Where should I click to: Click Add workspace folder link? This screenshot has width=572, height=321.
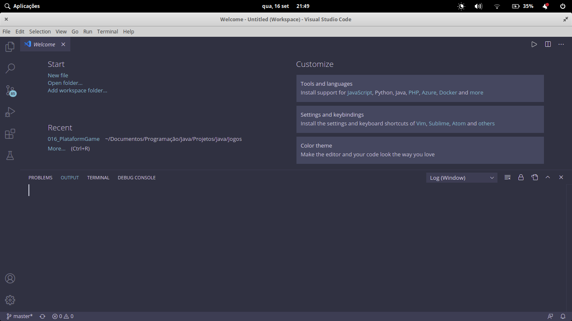click(x=77, y=90)
